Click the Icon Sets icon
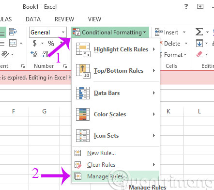The image size is (214, 190). [x=83, y=136]
